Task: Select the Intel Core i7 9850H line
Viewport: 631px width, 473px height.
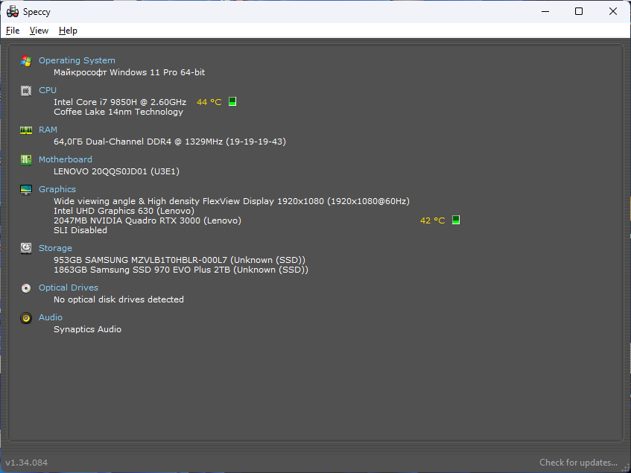Action: [x=120, y=102]
